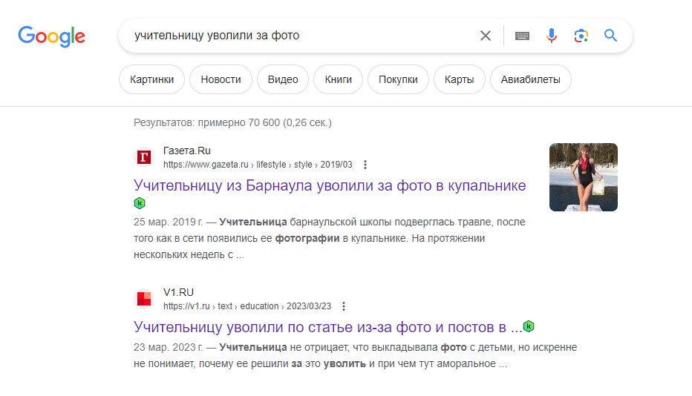
Task: Switch to the Авиабилеты filter
Action: click(x=530, y=79)
